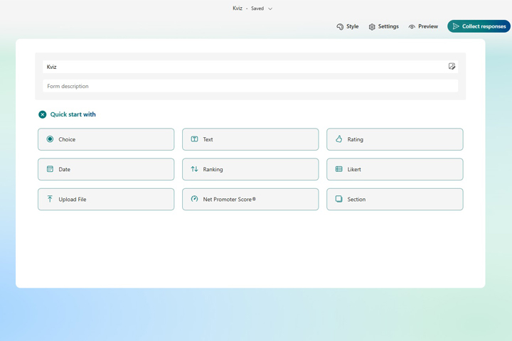Click the Form description field
This screenshot has width=512, height=341.
249,86
